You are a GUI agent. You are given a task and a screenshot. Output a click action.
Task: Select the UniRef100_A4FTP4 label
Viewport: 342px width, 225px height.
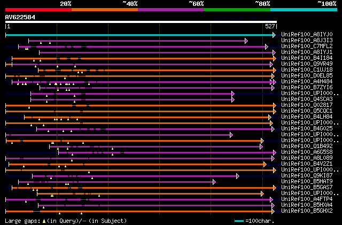[307, 199]
